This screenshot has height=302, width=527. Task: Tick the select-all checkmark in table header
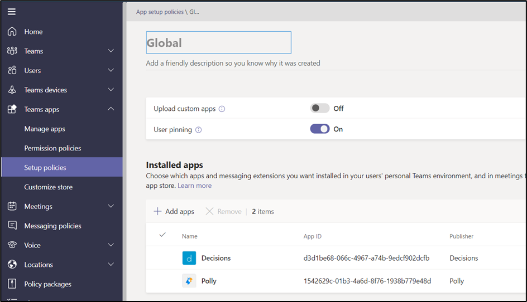click(162, 235)
